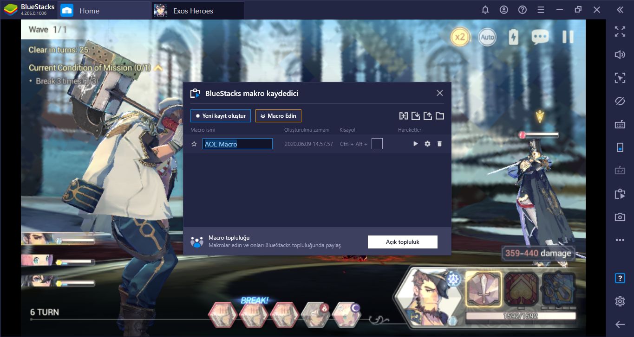
Task: Toggle the Auto battle button
Action: [487, 37]
